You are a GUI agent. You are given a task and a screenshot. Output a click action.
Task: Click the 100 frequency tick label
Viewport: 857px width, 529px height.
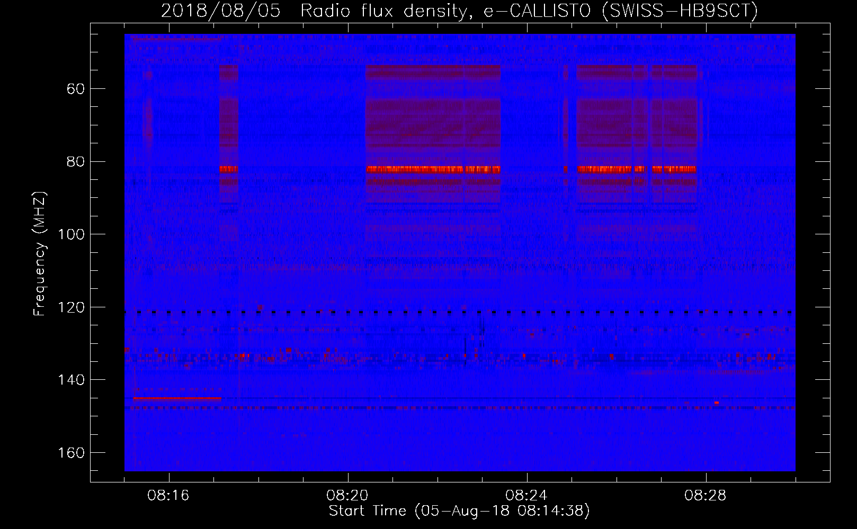(71, 234)
